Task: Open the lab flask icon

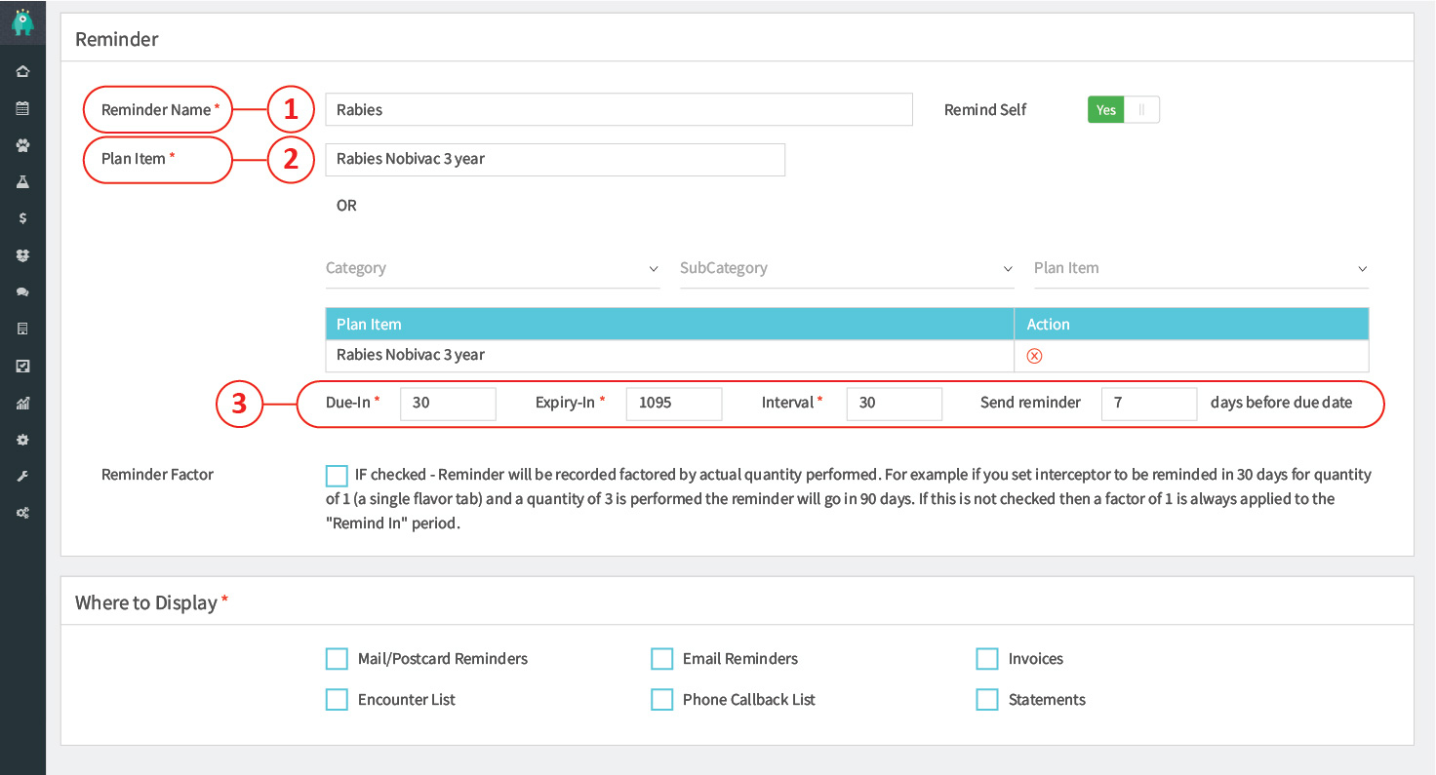Action: pyautogui.click(x=22, y=182)
